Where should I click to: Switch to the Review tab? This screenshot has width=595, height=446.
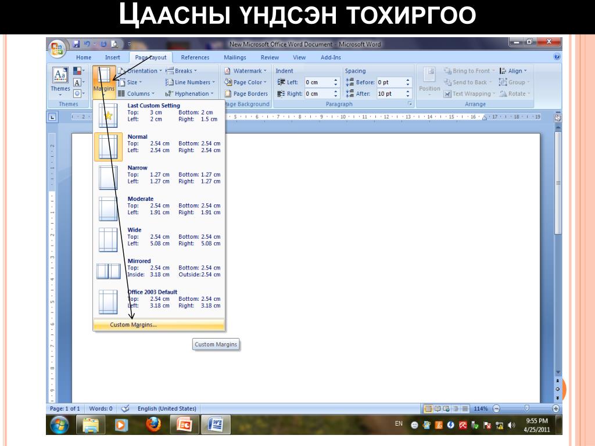tap(270, 57)
